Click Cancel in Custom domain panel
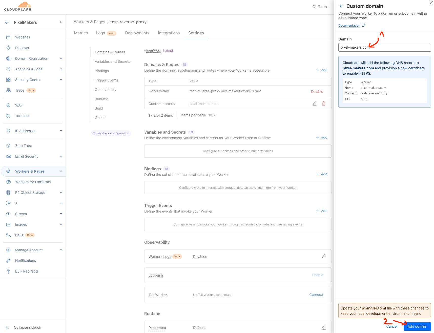 (392, 326)
